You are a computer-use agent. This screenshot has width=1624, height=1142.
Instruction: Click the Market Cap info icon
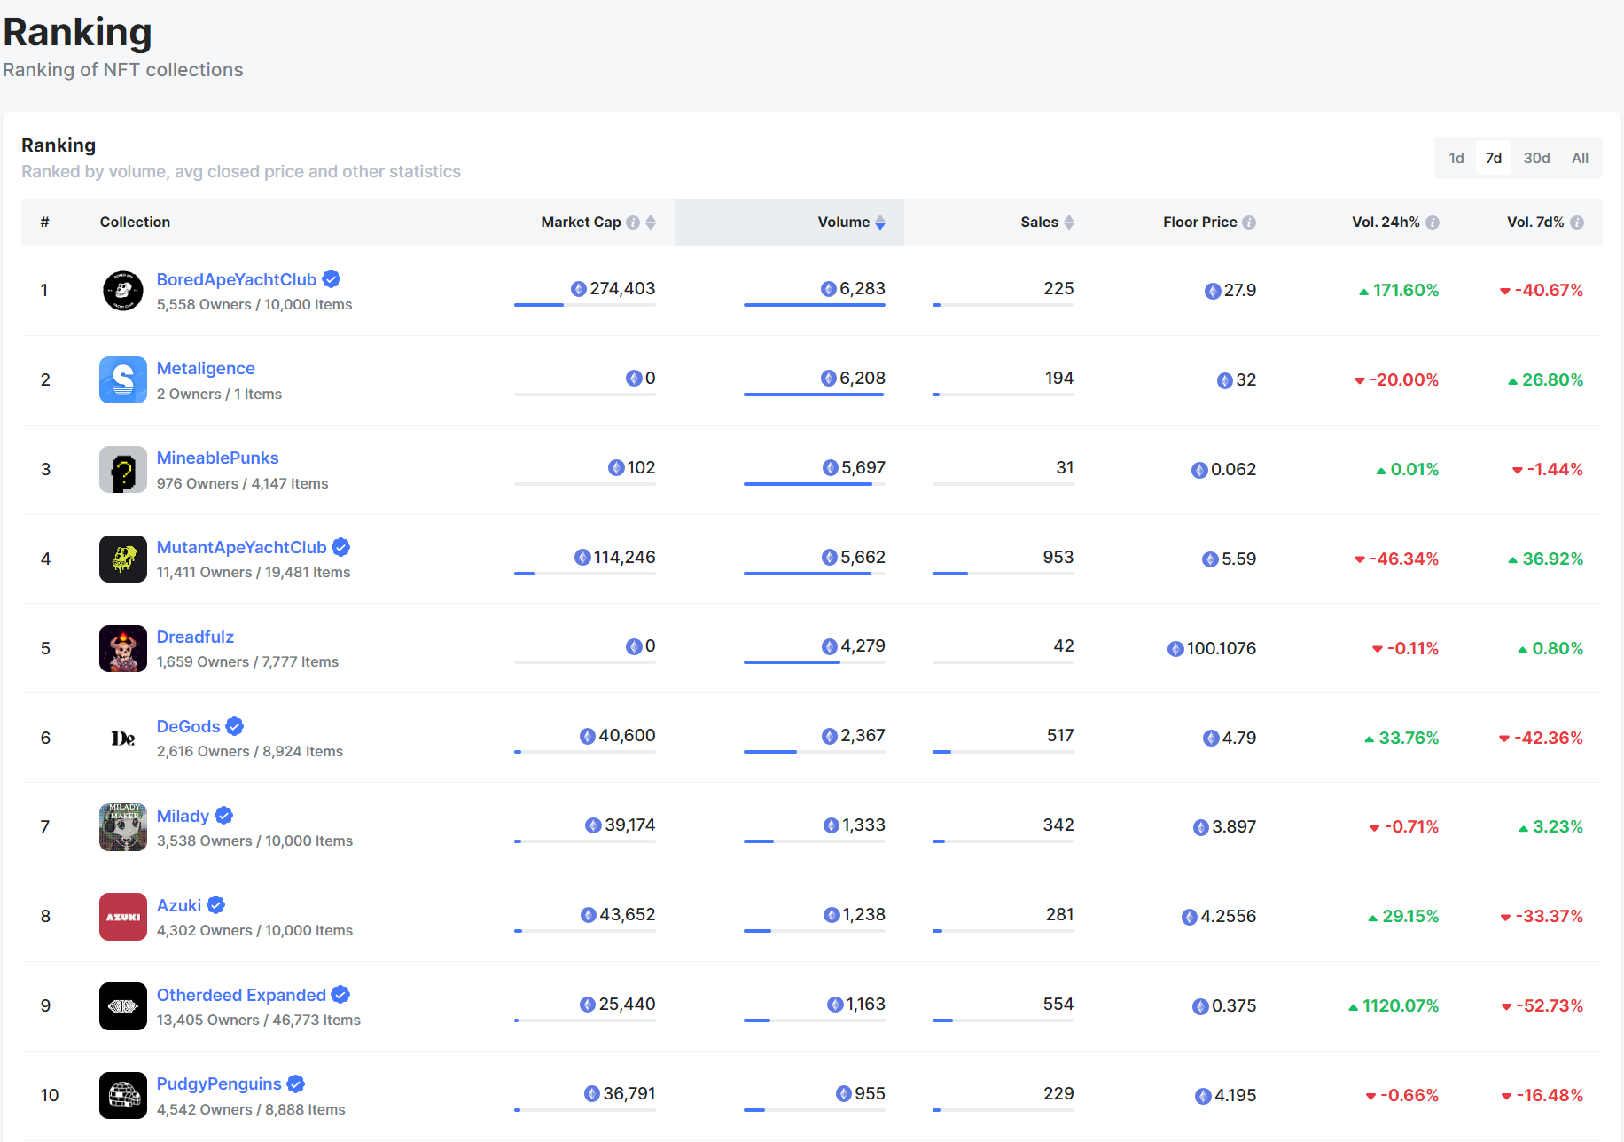click(633, 223)
